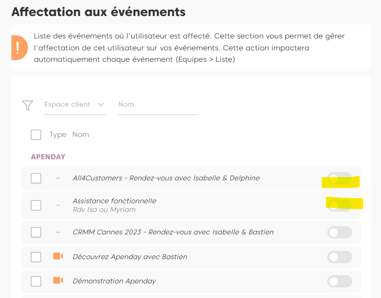
Task: Click the Espace client chevron arrow
Action: click(x=101, y=104)
